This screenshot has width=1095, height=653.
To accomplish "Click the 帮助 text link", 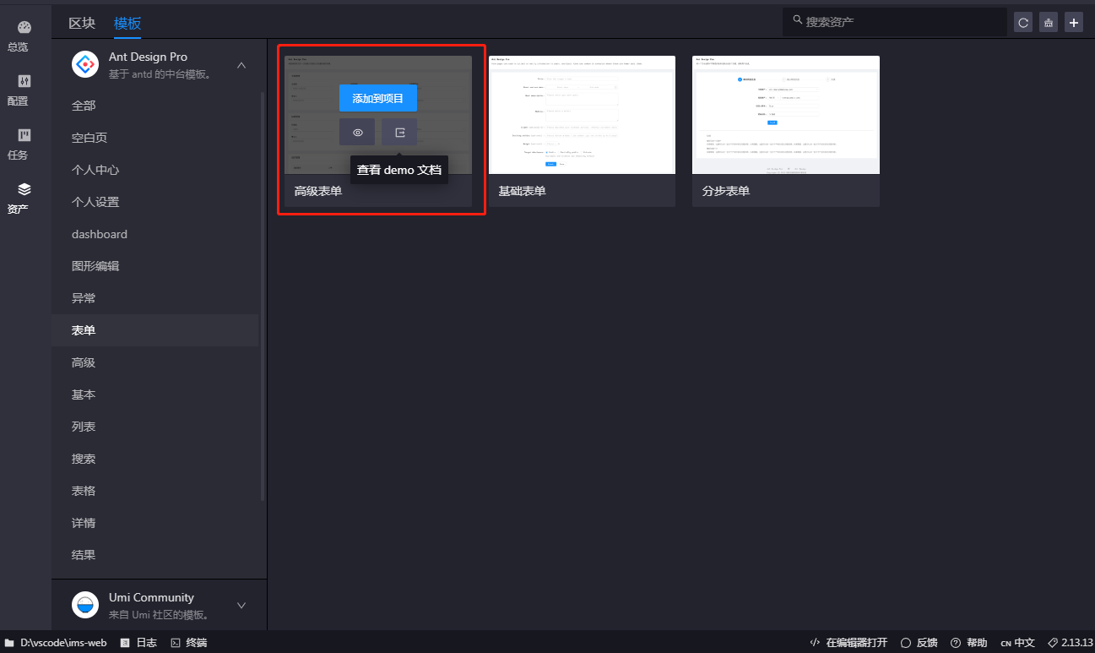I will pos(977,643).
